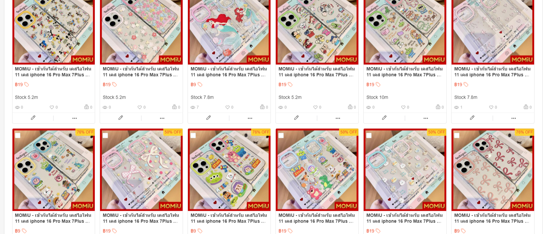The image size is (543, 234).
Task: Click the edit pencil under pastel flowers case
Action: pos(121,118)
